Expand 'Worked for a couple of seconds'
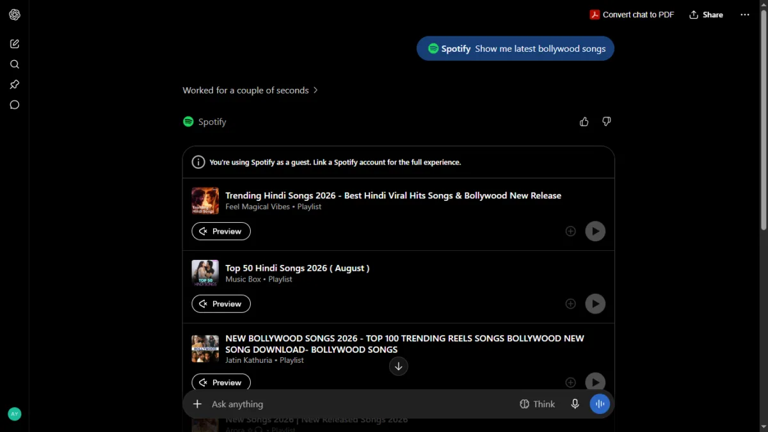The height and width of the screenshot is (432, 768). [250, 90]
